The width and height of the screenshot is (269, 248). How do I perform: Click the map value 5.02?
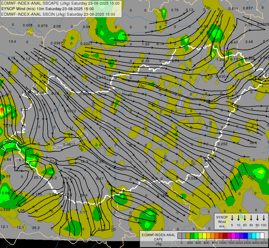point(41,59)
